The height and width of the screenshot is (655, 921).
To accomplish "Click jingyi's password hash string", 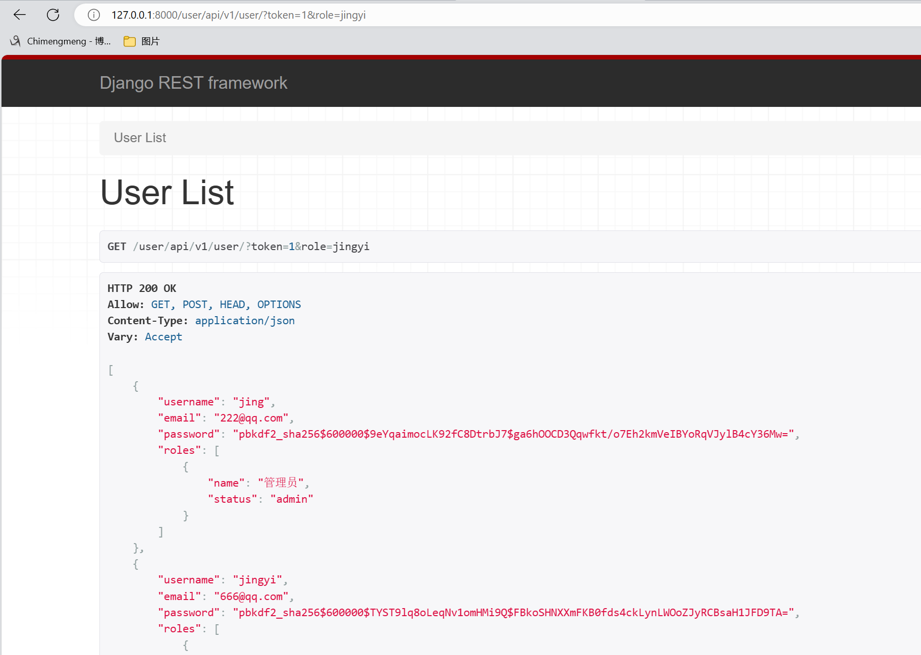I will tap(513, 613).
